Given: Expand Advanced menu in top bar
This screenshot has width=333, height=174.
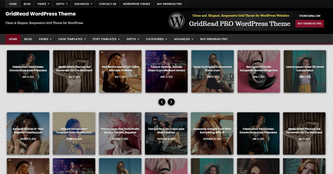Looking at the screenshot, I should (x=83, y=4).
